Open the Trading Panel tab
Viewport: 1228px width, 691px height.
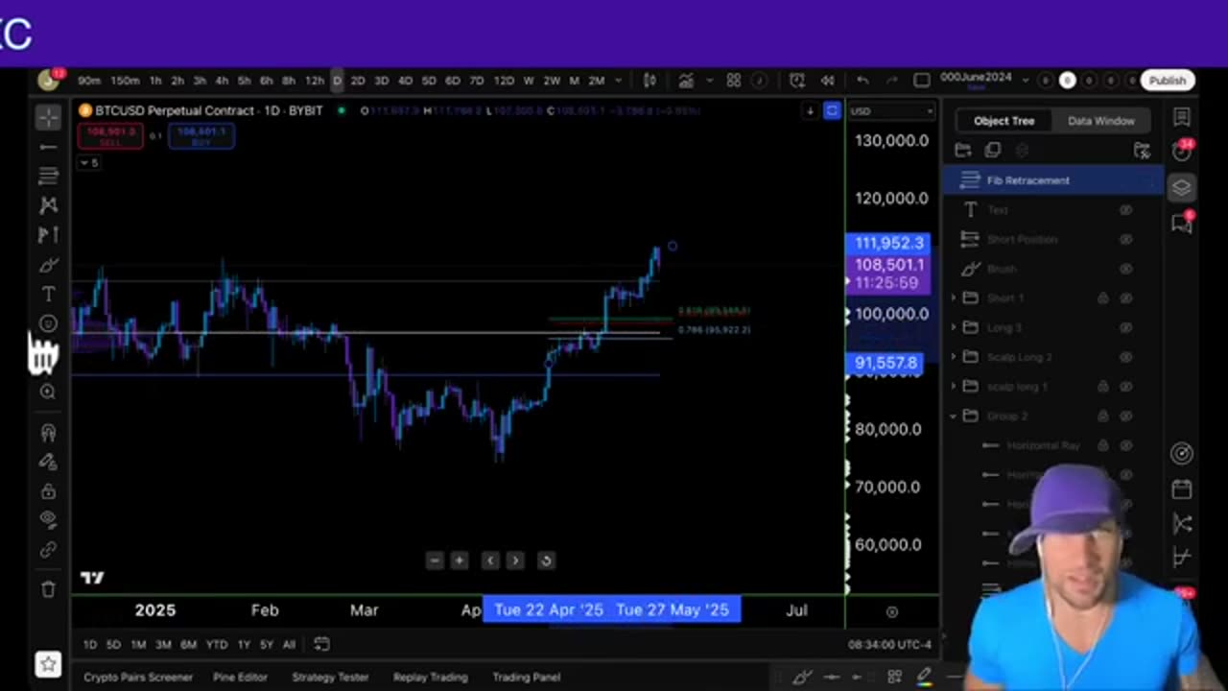click(526, 677)
